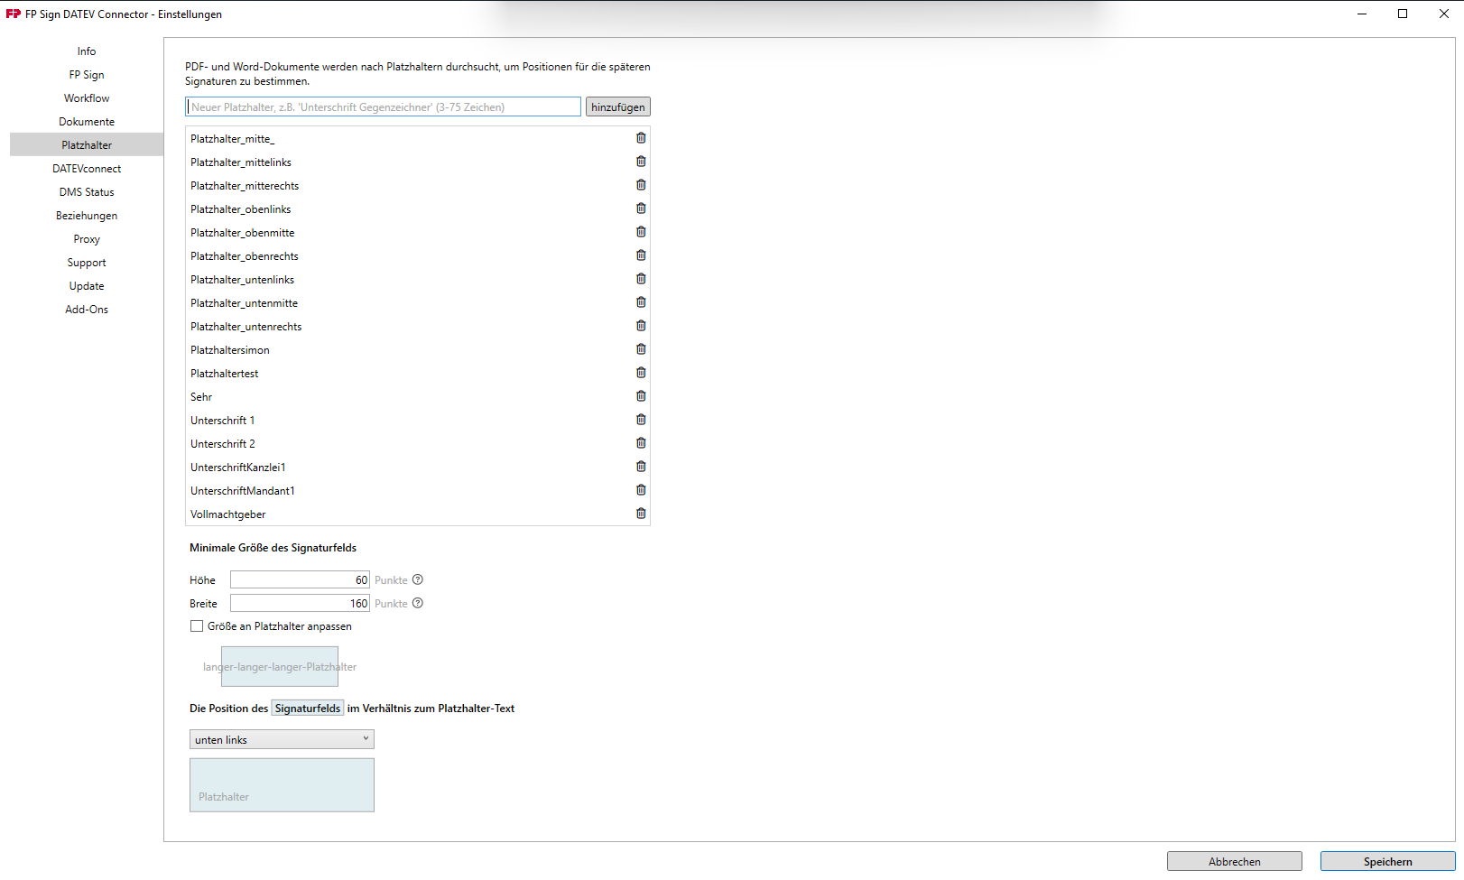Close the Einstellungen window
1464x880 pixels.
coord(1444,14)
